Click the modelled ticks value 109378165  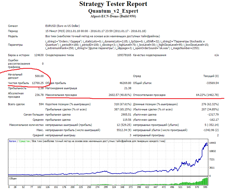pos(124,55)
